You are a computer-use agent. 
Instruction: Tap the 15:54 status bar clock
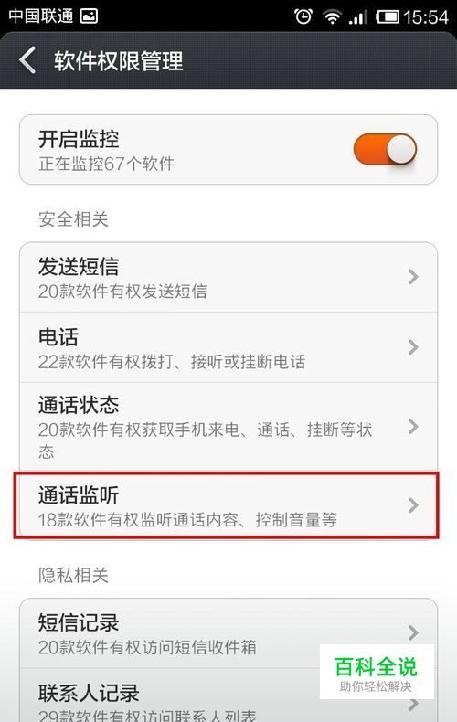pos(426,17)
